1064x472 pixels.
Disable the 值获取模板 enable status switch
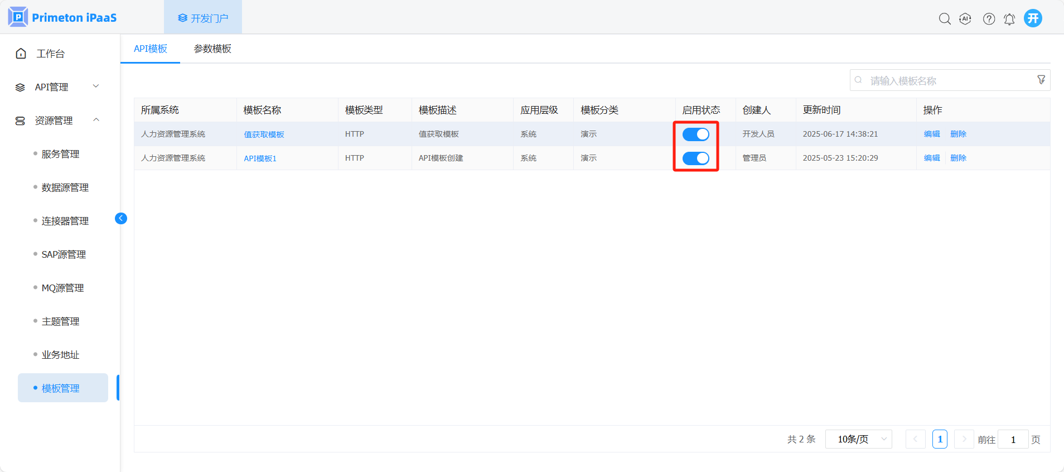[x=695, y=134]
